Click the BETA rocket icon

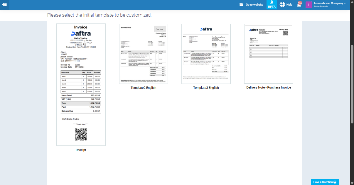pyautogui.click(x=272, y=3)
